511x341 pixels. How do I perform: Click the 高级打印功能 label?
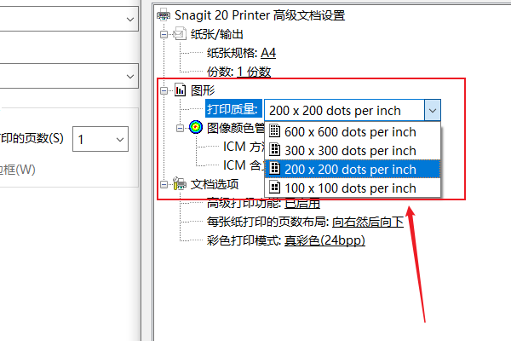[x=244, y=204]
